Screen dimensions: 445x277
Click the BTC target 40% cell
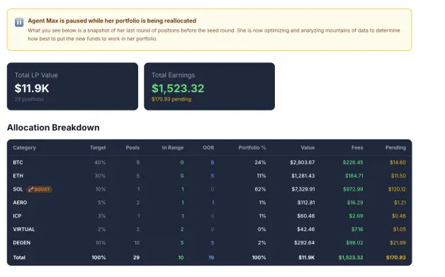click(100, 162)
